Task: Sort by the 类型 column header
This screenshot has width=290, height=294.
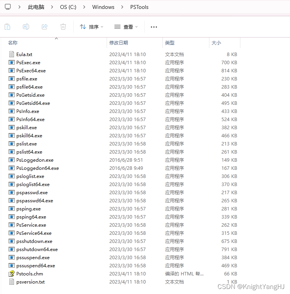Action: coord(170,43)
